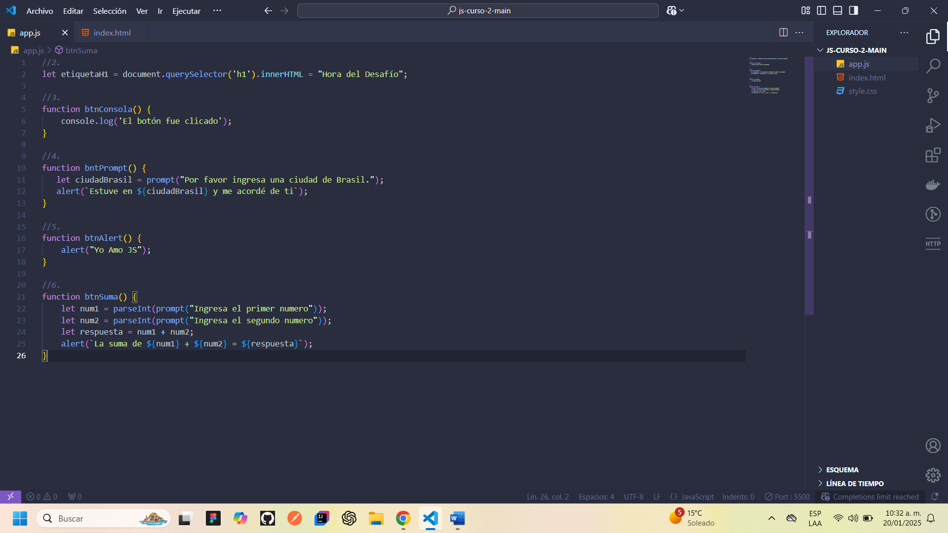
Task: Open Copilot dropdown chevron in title bar
Action: tap(682, 10)
